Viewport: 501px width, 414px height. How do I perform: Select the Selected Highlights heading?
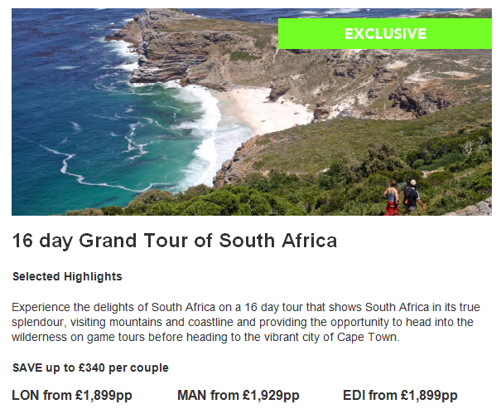click(67, 276)
